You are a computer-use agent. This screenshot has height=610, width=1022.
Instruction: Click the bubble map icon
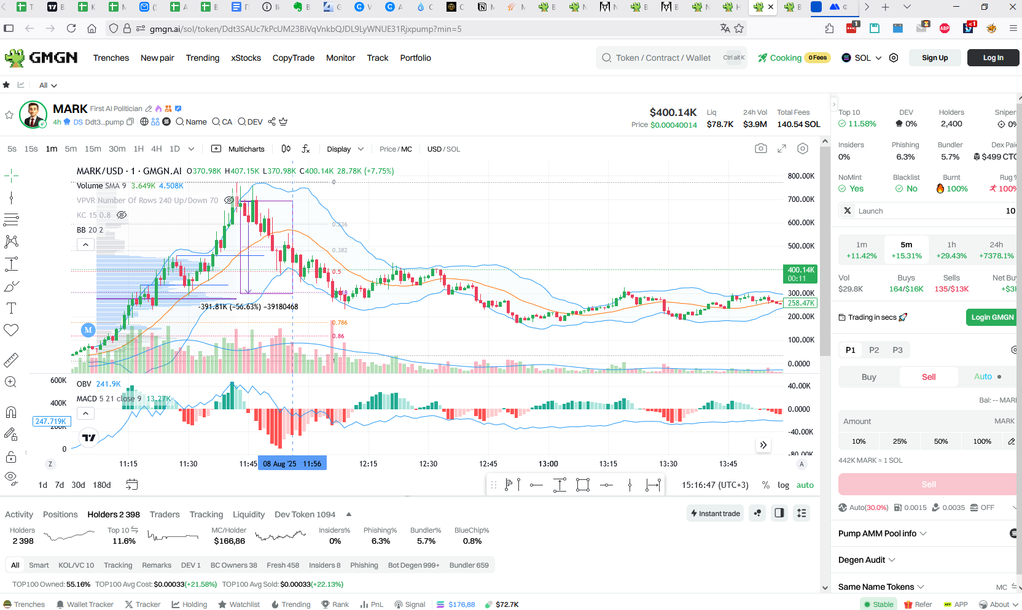pos(758,513)
